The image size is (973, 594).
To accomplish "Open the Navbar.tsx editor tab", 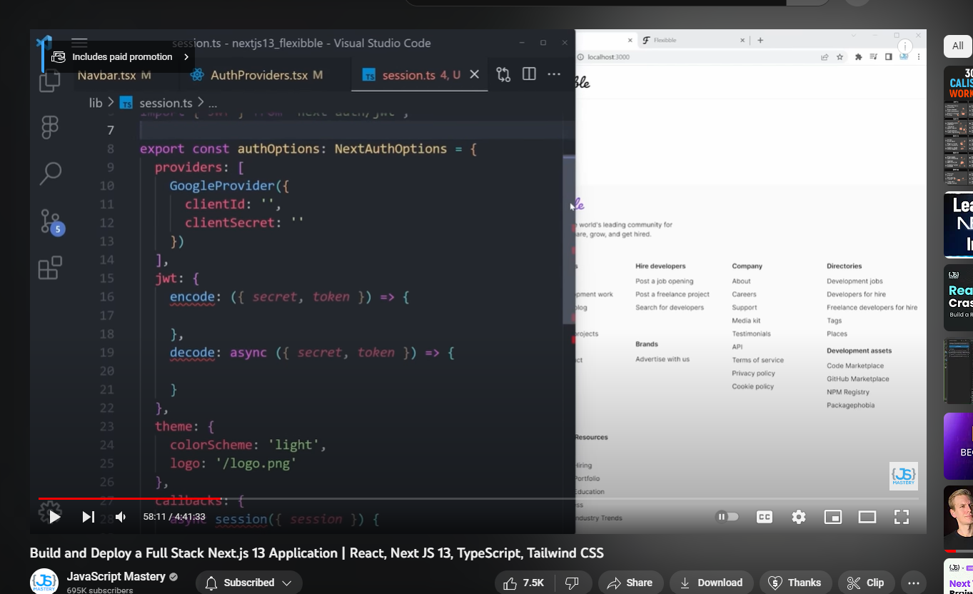I will [x=114, y=75].
